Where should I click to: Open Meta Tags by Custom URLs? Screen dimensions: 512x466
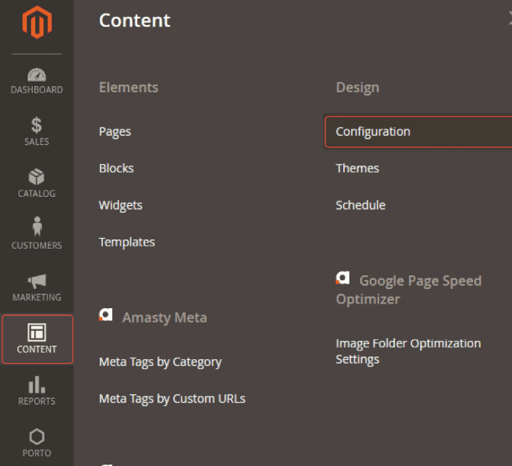pos(172,399)
